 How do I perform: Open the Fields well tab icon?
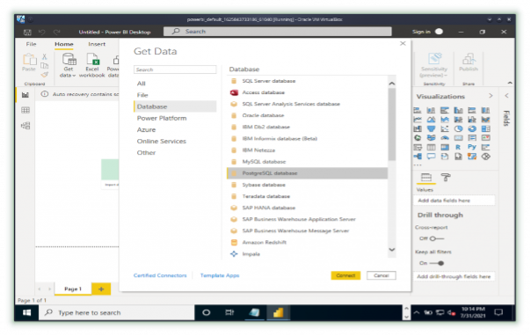click(426, 177)
